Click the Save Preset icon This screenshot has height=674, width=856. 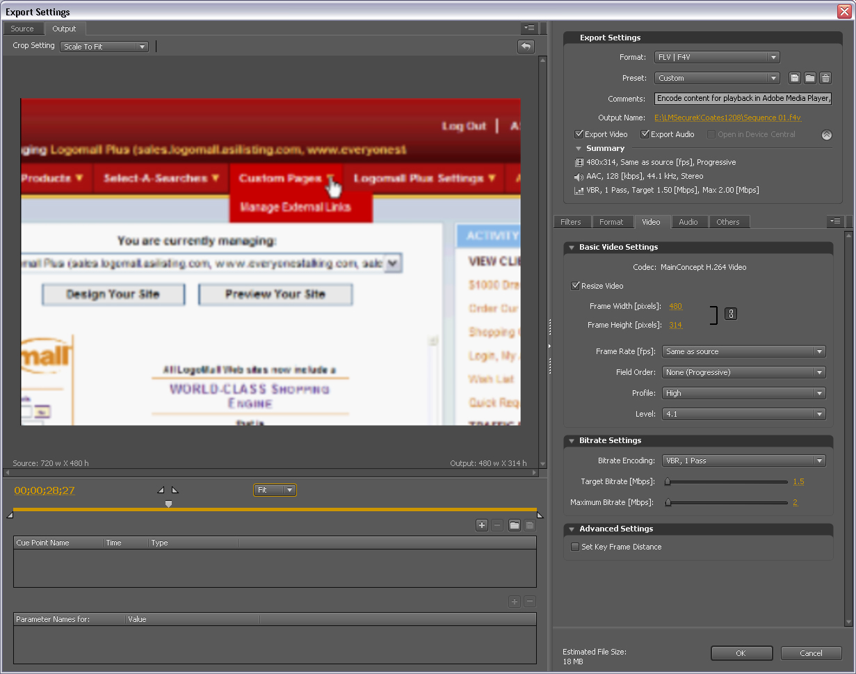click(x=795, y=78)
